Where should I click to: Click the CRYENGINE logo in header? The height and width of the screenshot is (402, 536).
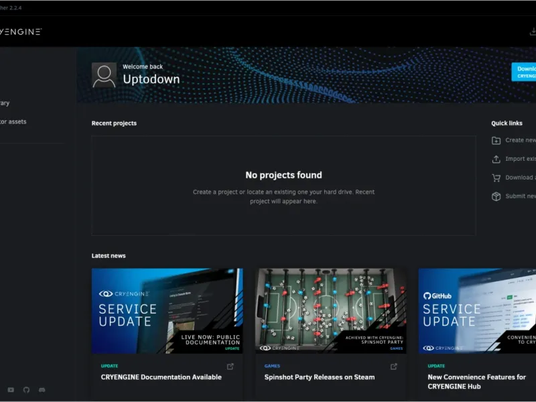coord(21,31)
